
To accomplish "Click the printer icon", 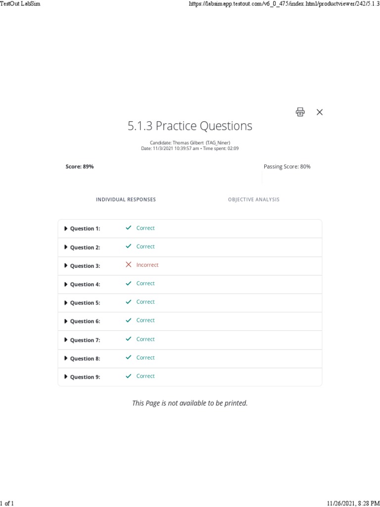I will 300,112.
